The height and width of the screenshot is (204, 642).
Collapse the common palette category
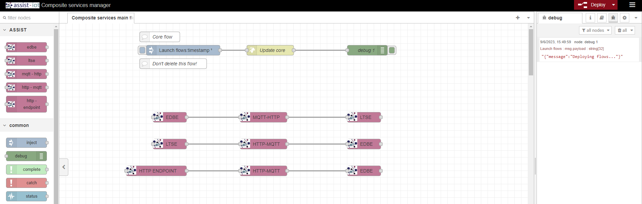pyautogui.click(x=5, y=125)
